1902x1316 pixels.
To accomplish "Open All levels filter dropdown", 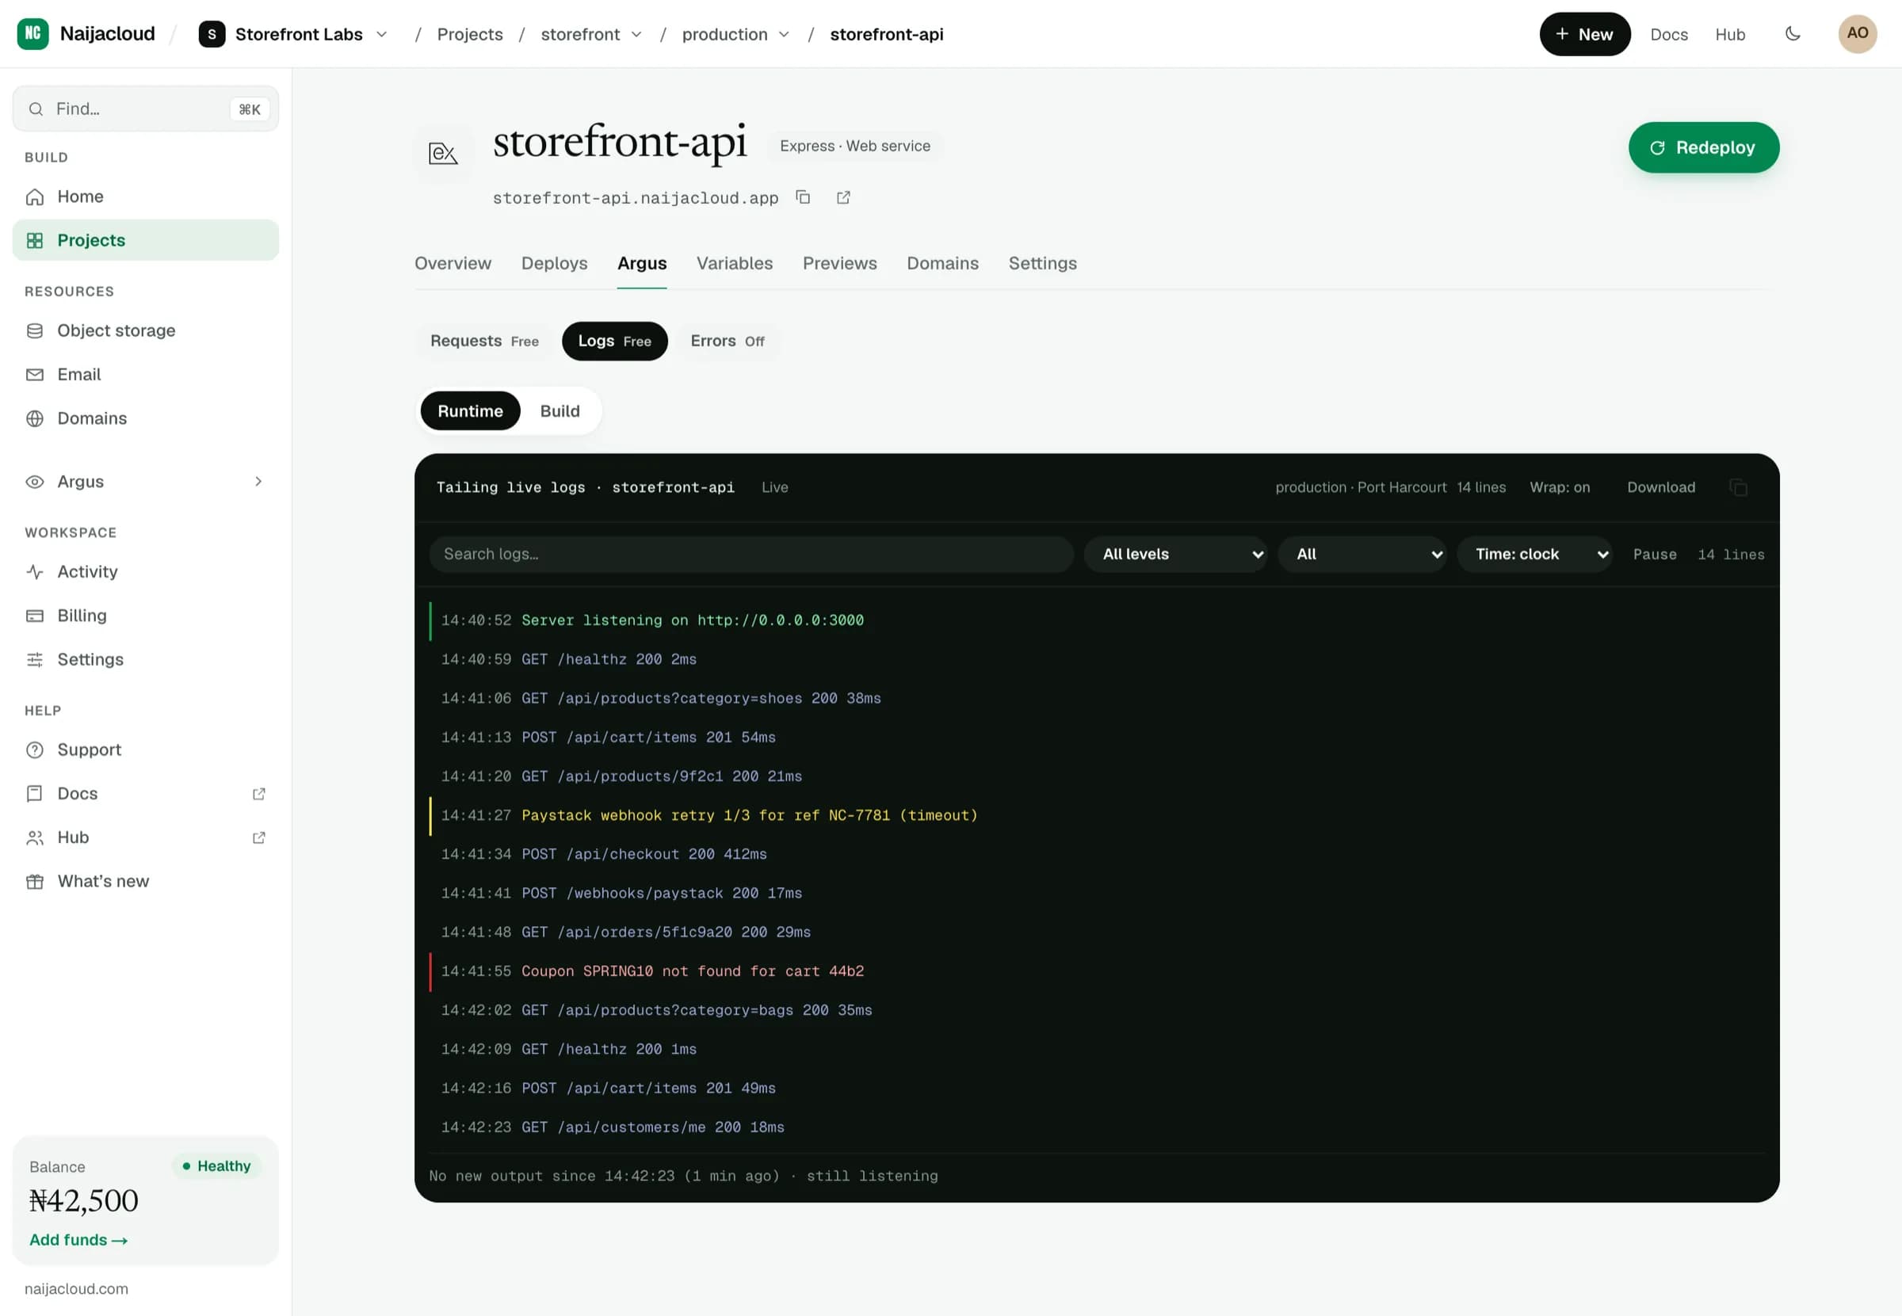I will tap(1175, 554).
